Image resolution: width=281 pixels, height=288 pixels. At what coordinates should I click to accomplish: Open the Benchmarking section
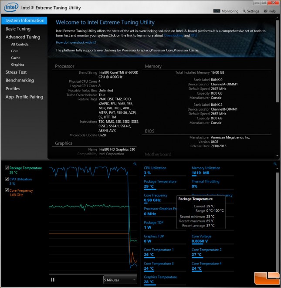pyautogui.click(x=20, y=80)
